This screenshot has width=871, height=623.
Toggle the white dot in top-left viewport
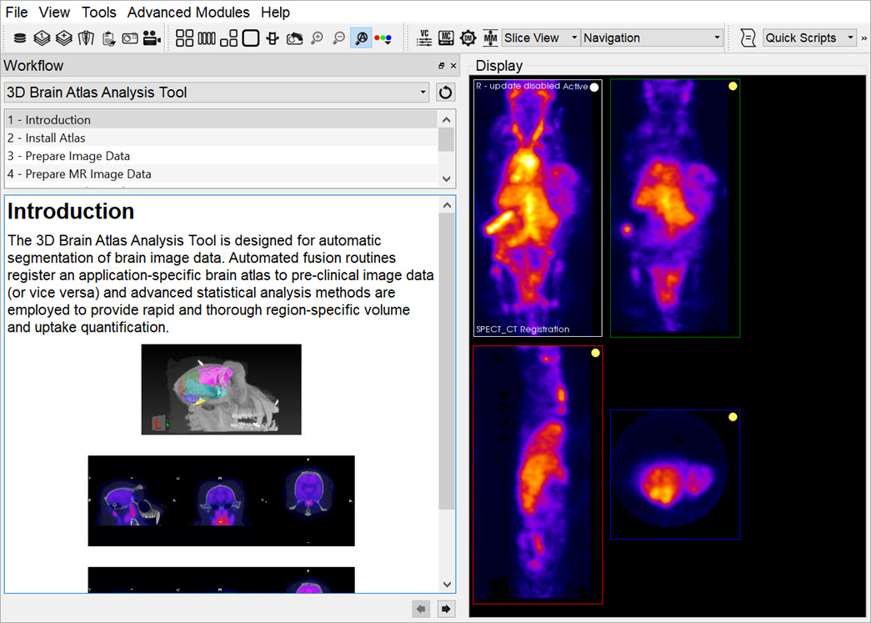tap(593, 87)
